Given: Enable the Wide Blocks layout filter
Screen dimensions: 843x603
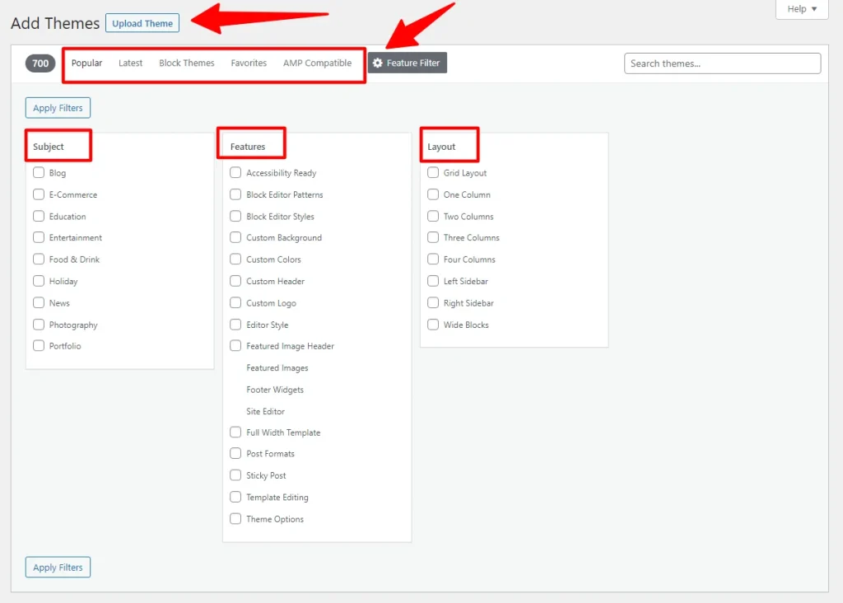Looking at the screenshot, I should click(x=433, y=325).
